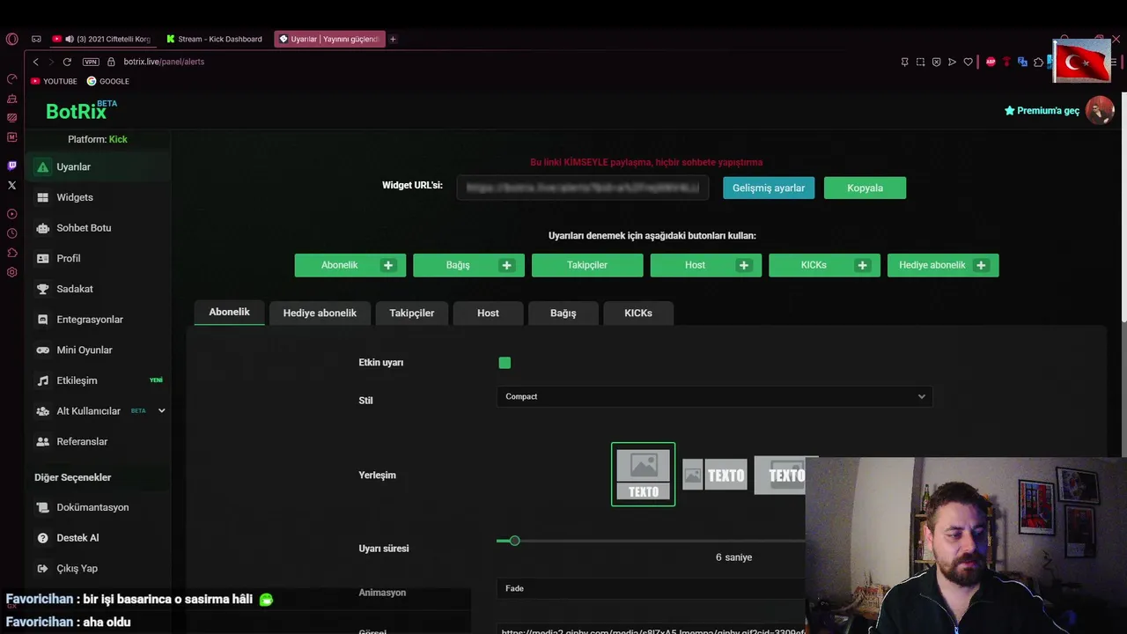Open X (Twitter) in the browser sidebar
1127x634 pixels.
(11, 185)
